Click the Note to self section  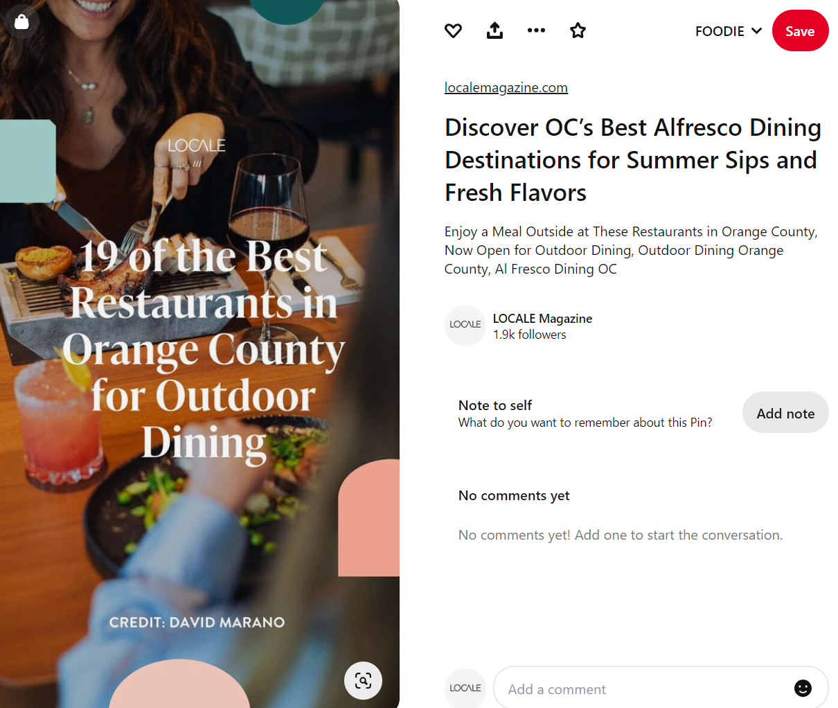point(585,414)
